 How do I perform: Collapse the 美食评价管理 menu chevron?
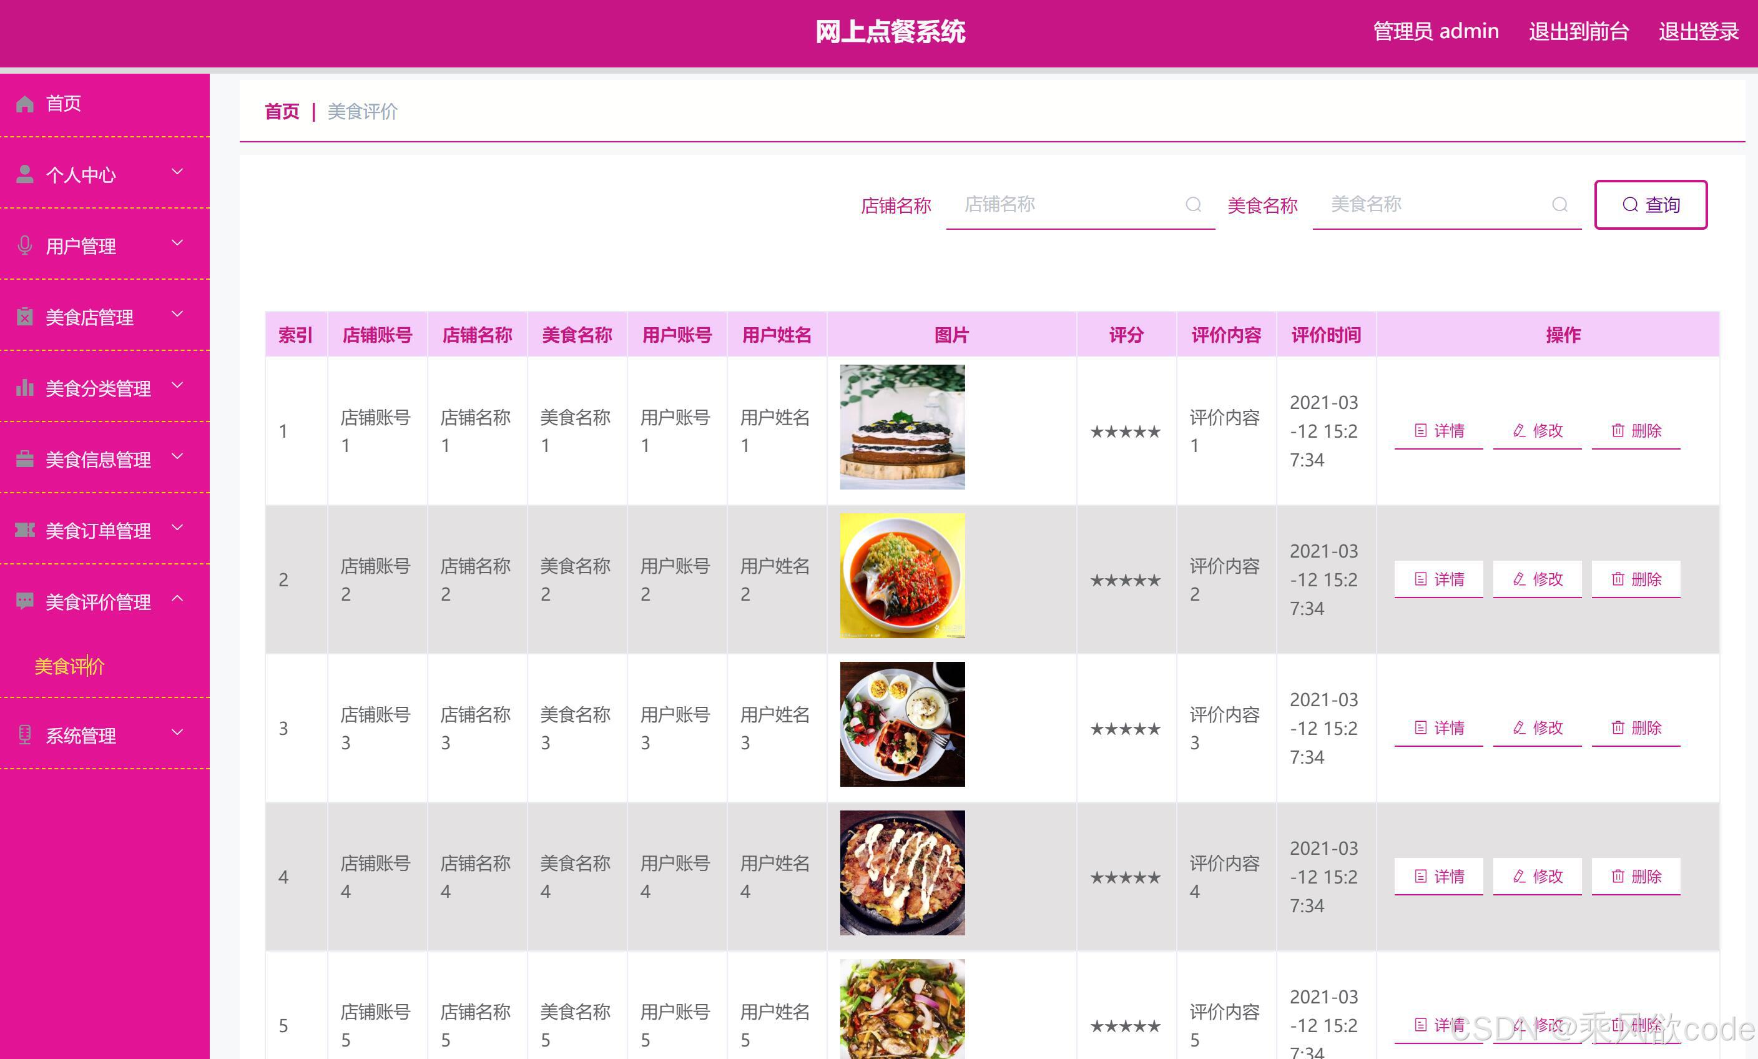(178, 599)
